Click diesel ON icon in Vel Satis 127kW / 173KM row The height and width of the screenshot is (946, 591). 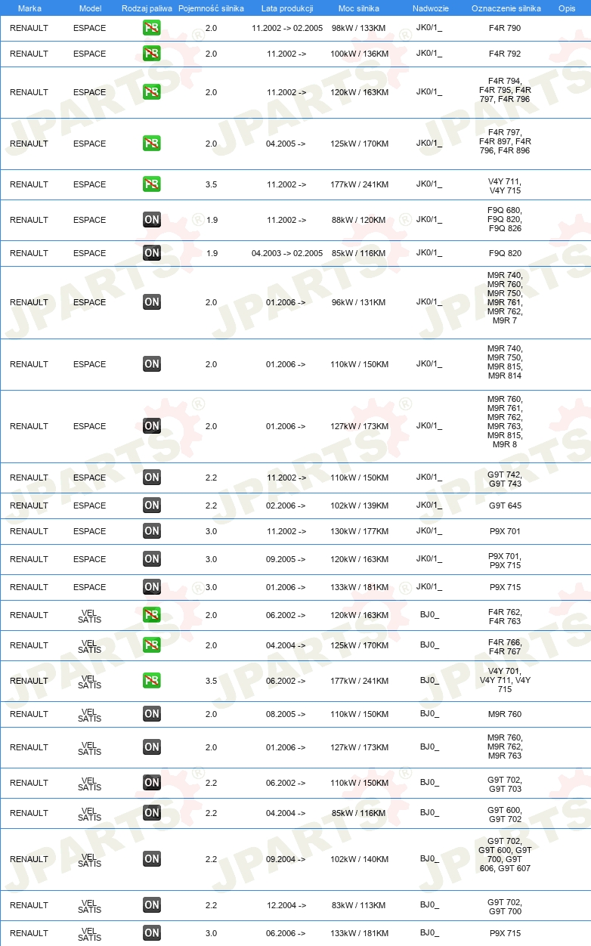pos(152,747)
